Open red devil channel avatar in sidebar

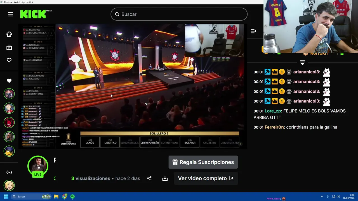pos(9,122)
